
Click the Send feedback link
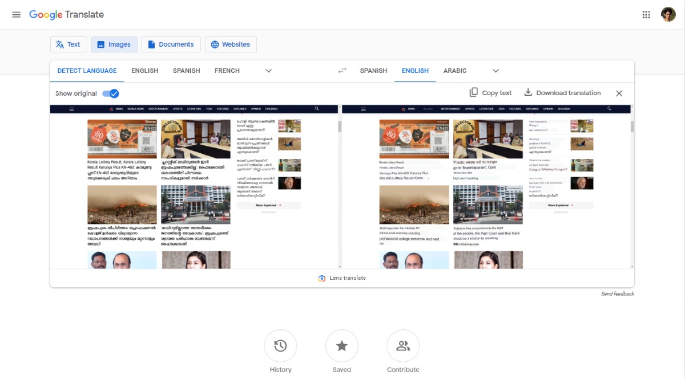tap(617, 293)
